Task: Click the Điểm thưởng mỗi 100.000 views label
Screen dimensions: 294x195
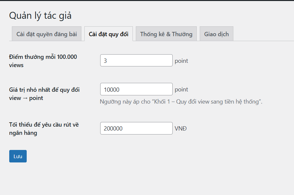Action: [x=43, y=57]
